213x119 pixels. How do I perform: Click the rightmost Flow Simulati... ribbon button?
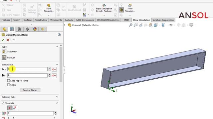point(130,8)
